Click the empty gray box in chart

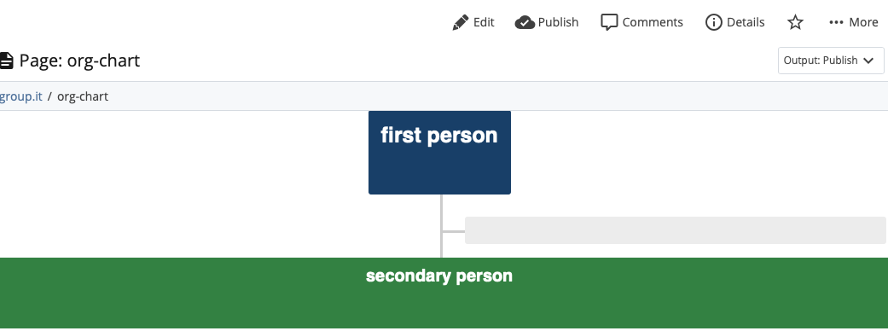pyautogui.click(x=675, y=230)
